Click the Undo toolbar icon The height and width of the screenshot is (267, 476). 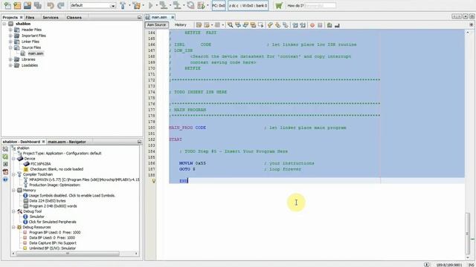click(x=51, y=5)
